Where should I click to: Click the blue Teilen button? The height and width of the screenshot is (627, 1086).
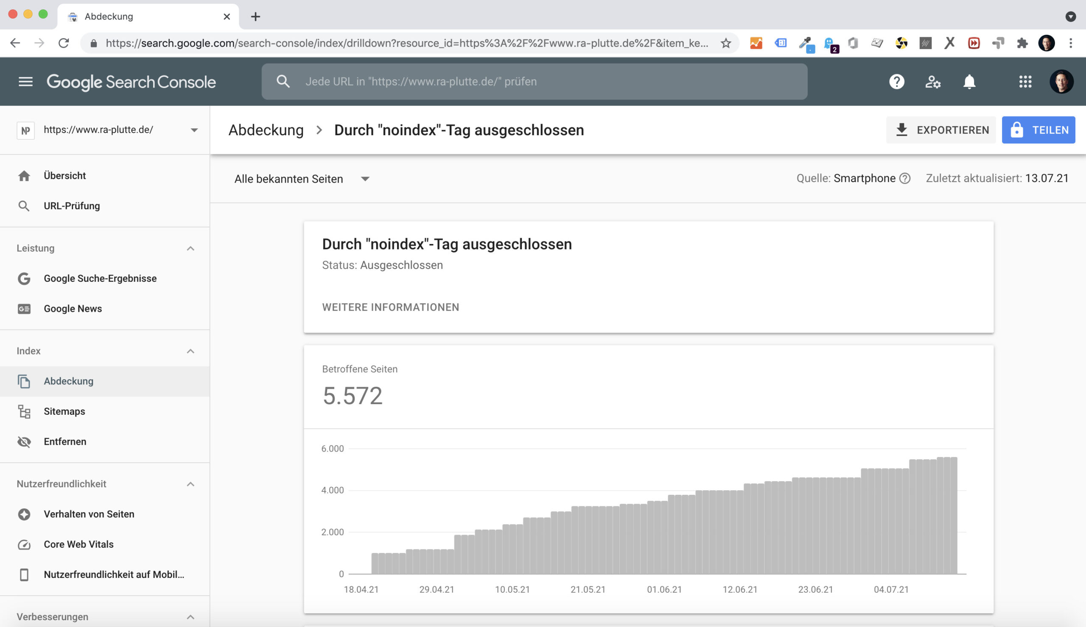click(1038, 130)
